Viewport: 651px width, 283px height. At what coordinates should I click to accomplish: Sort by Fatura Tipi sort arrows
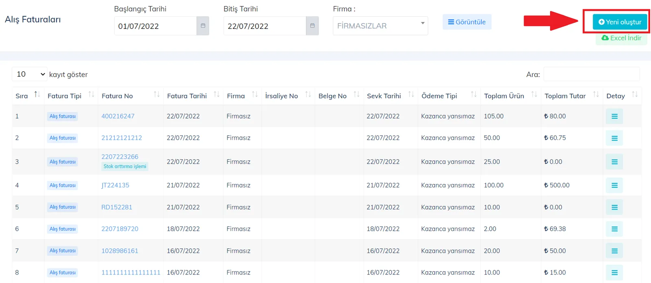tap(91, 95)
